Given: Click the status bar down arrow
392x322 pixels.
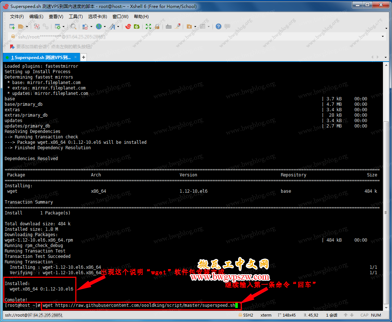Looking at the screenshot, I should pyautogui.click(x=352, y=315).
